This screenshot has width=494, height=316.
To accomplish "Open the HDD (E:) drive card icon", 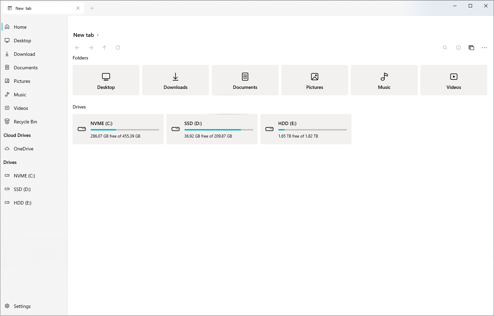I will [269, 129].
